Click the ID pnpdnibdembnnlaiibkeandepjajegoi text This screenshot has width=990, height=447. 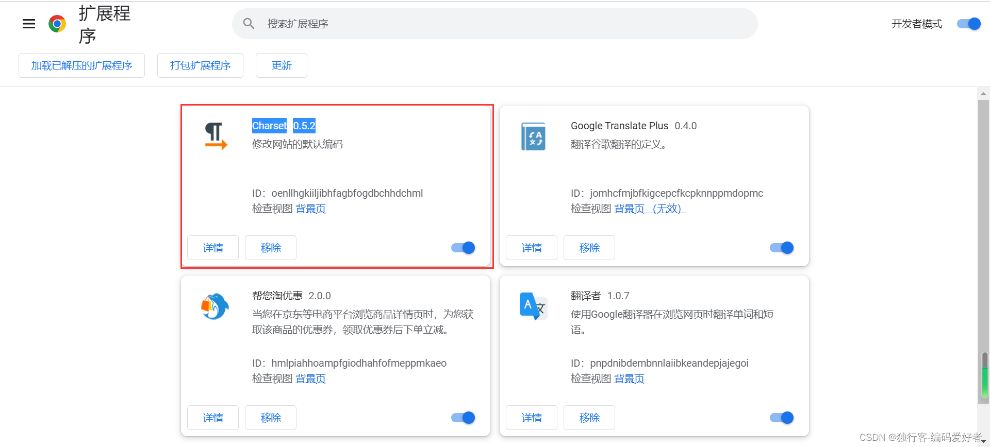[669, 363]
